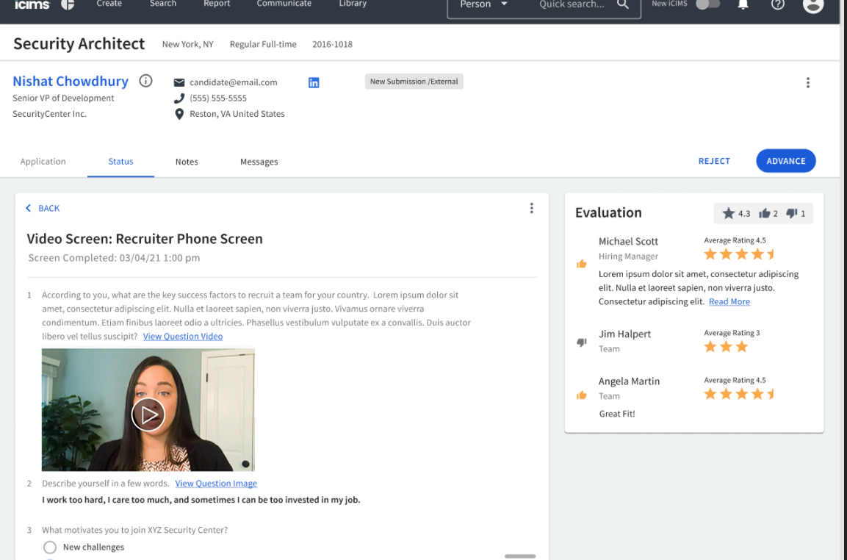Image resolution: width=847 pixels, height=560 pixels.
Task: Select the New challenges radio option
Action: click(x=50, y=548)
